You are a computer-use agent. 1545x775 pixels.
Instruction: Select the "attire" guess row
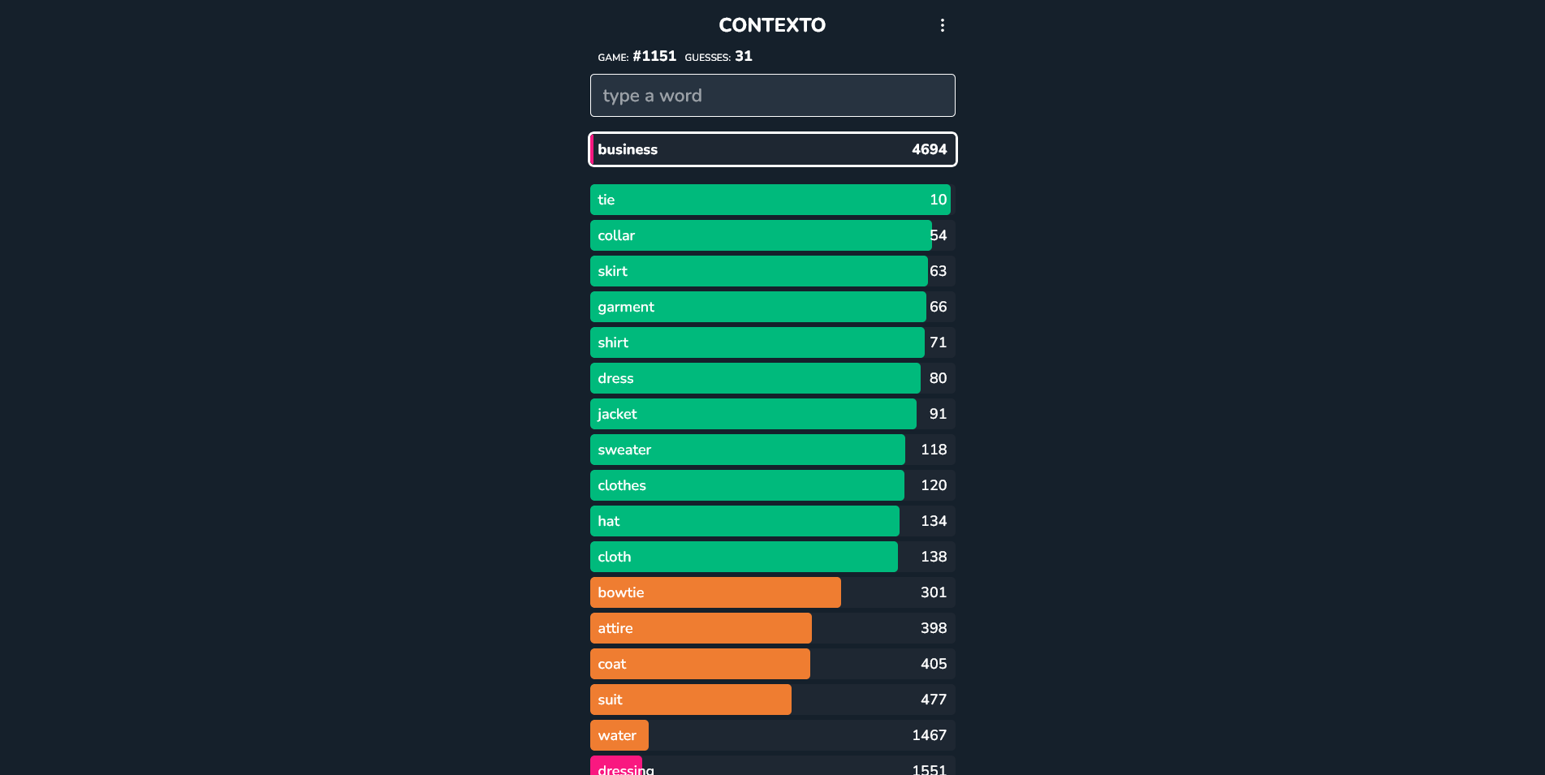pos(772,628)
